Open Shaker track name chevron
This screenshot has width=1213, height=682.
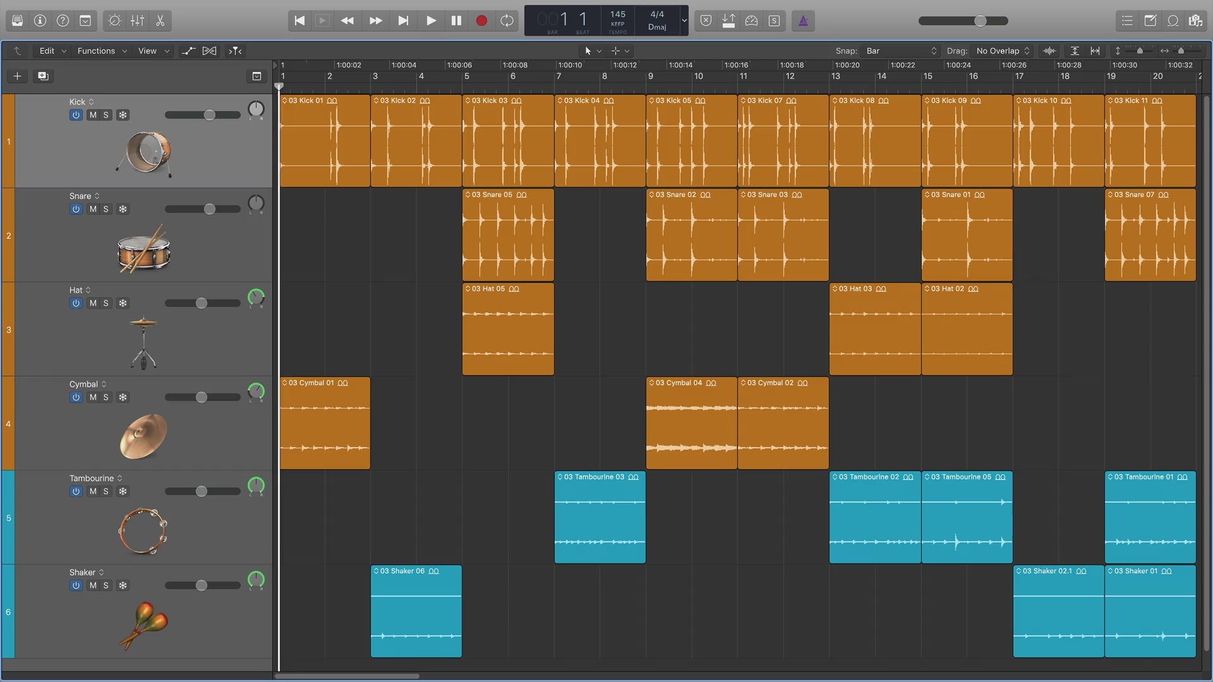pos(101,572)
